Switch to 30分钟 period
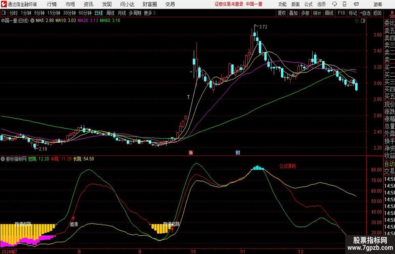Image resolution: width=395 pixels, height=254 pixels. tap(69, 13)
